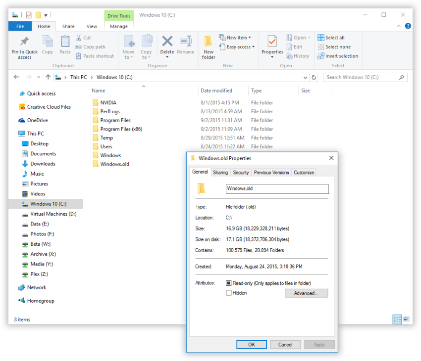The width and height of the screenshot is (421, 361).
Task: Click the Paste clipboard icon
Action: [x=65, y=41]
